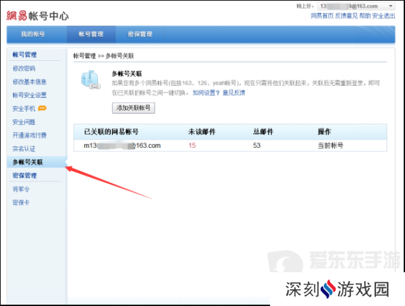Image resolution: width=405 pixels, height=306 pixels.
Task: Click the 添加关联帐号 button
Action: [x=133, y=108]
